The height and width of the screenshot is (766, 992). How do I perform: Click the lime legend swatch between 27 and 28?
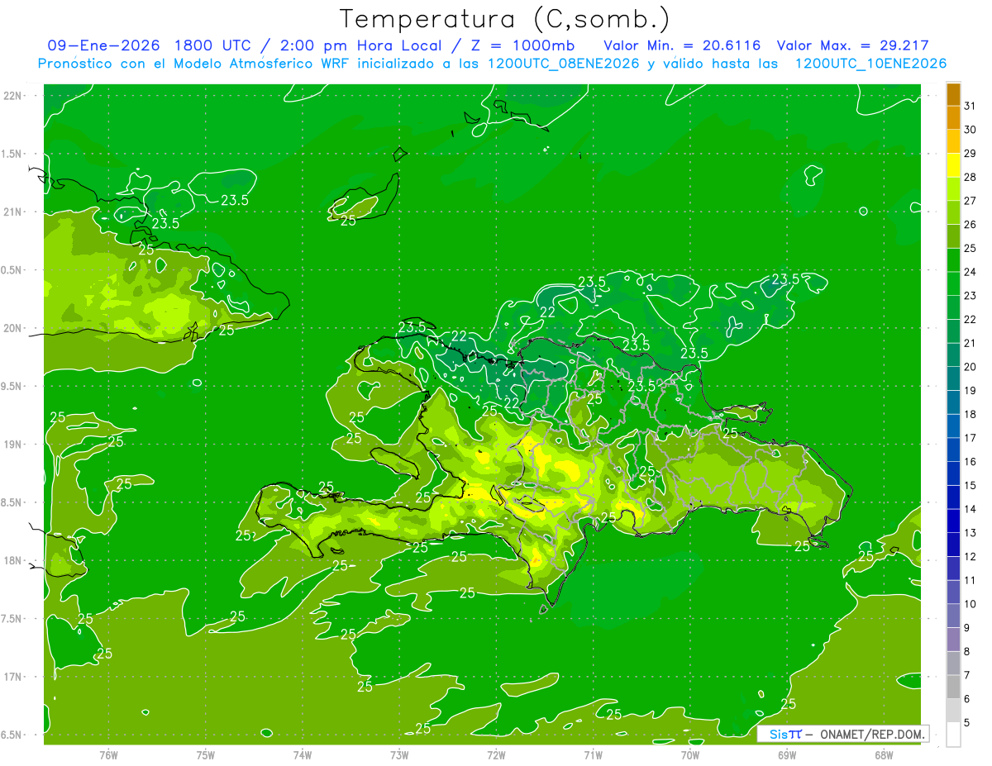(953, 189)
